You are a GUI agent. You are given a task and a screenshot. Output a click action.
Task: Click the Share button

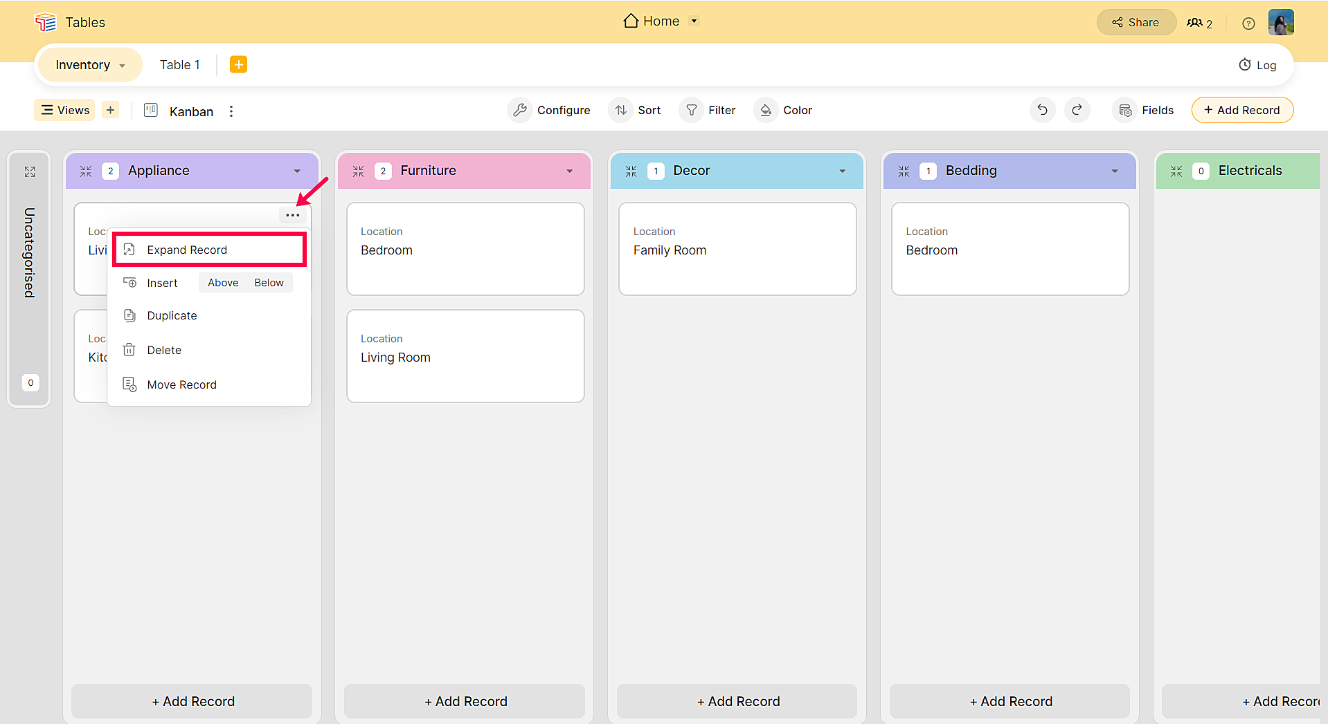pyautogui.click(x=1136, y=22)
